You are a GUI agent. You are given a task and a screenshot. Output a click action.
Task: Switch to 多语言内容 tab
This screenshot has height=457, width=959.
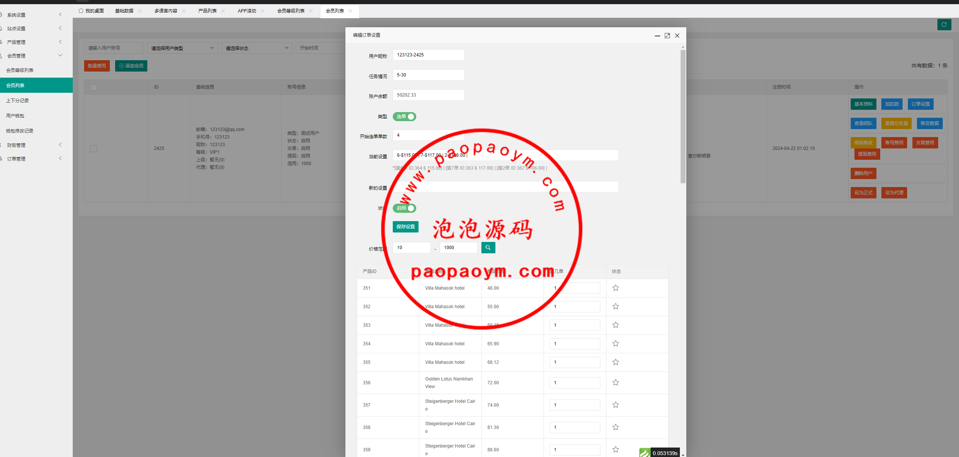click(x=166, y=11)
